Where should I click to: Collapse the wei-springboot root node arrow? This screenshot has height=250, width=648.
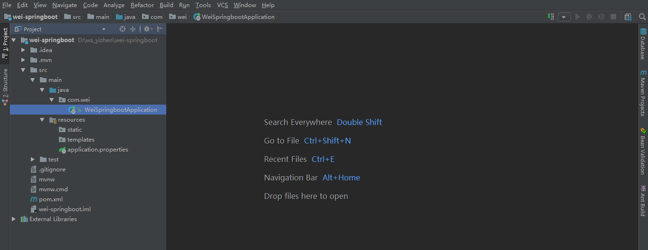pos(14,40)
